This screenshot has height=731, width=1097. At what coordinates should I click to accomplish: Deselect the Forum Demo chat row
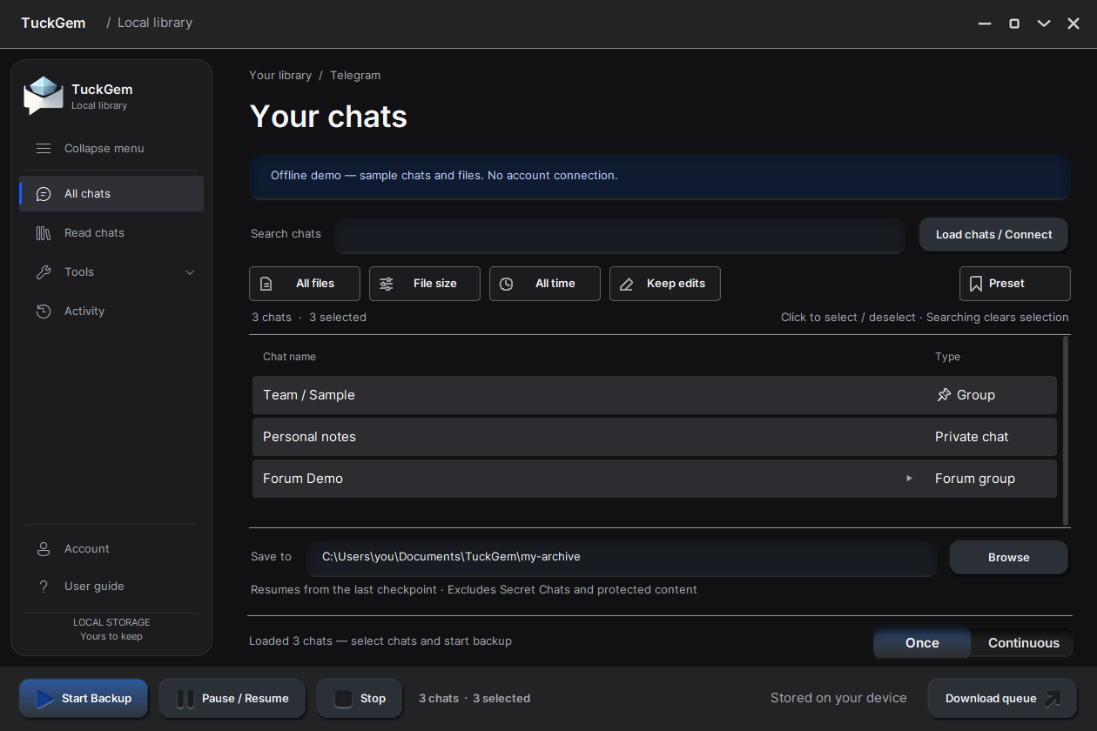pos(655,479)
